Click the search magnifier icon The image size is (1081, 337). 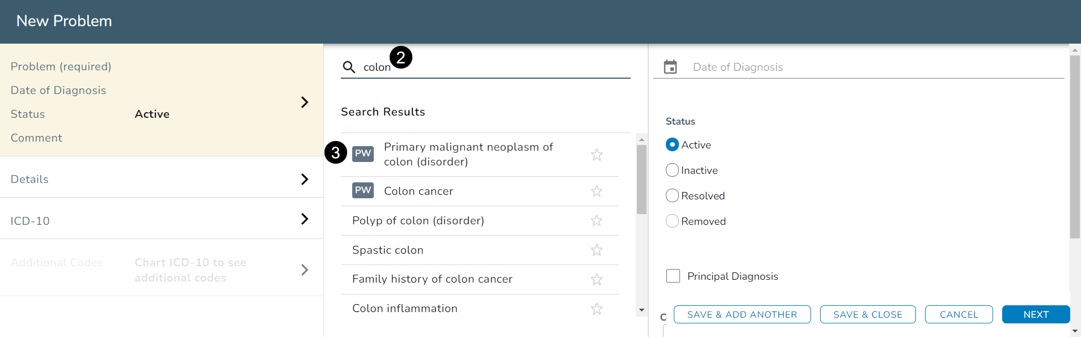(349, 67)
